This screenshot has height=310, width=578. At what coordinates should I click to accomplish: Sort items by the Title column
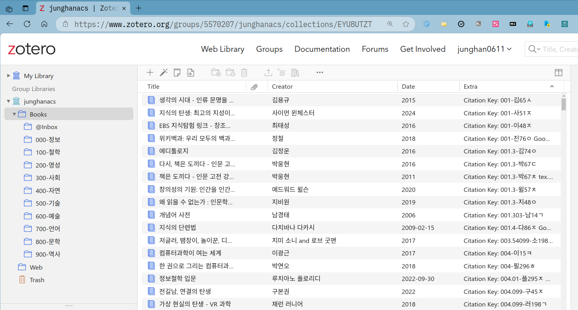coord(153,87)
